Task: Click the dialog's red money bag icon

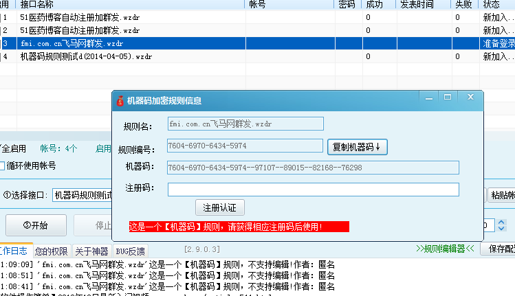Action: tap(120, 100)
